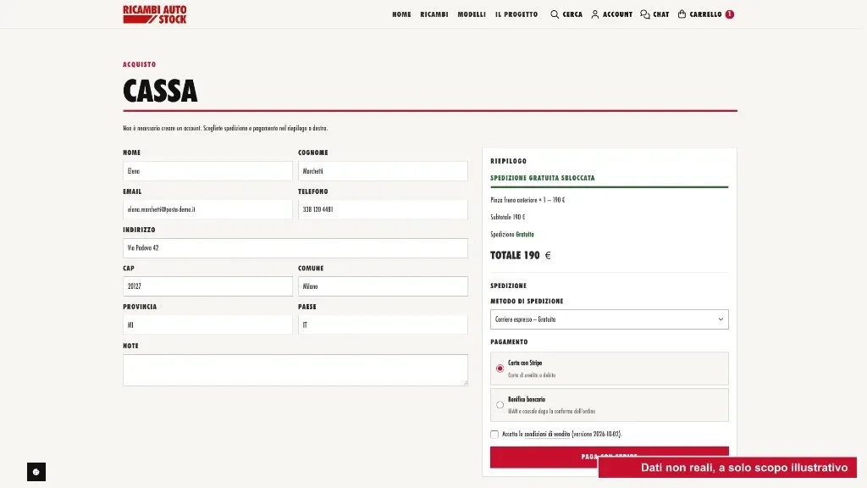Open the Cerca search link
The height and width of the screenshot is (488, 867).
click(572, 14)
